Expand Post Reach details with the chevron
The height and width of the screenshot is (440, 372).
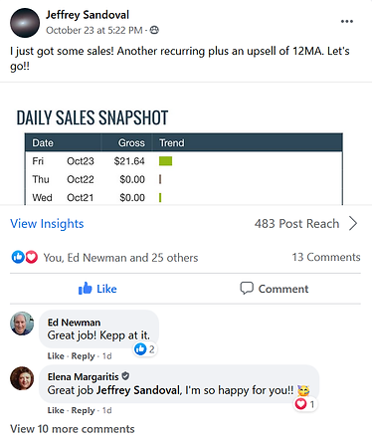click(x=353, y=223)
